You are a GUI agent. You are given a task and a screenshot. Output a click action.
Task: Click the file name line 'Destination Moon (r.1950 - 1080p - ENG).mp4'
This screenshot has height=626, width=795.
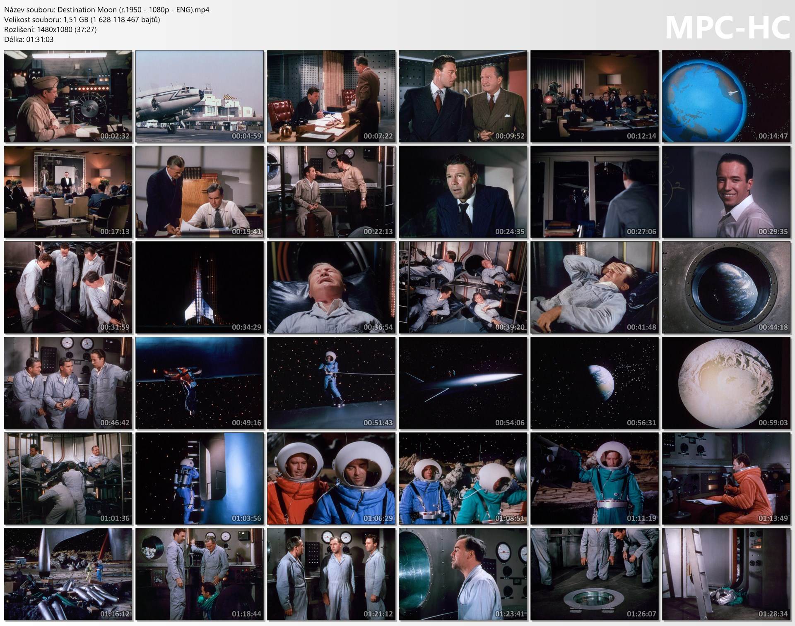click(x=107, y=10)
